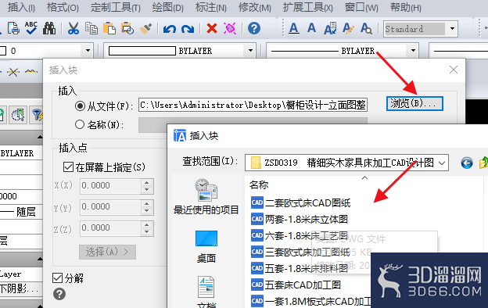Click the text edit icon with page
Viewport: 488px width, 308px height.
pos(330,28)
